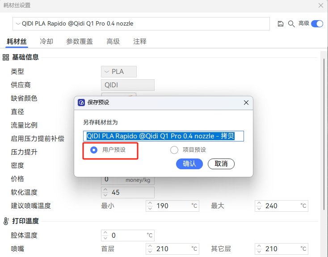Click the preset name text field
The width and height of the screenshot is (328, 257).
[164, 136]
